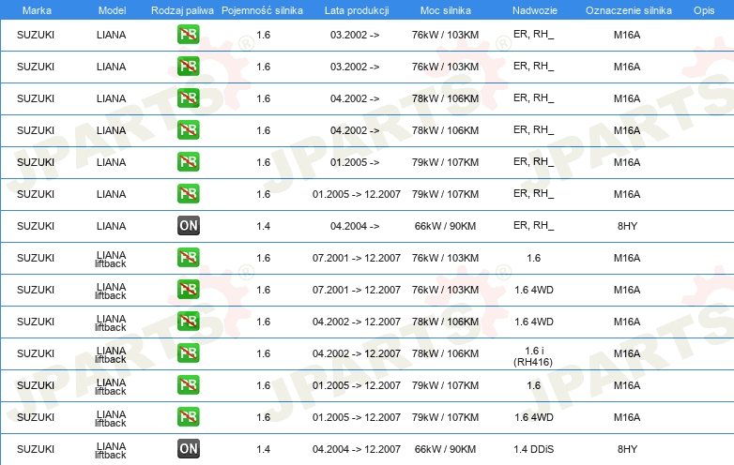Click petrol icon in liftback 76kW row with 1.6 4WD

189,290
